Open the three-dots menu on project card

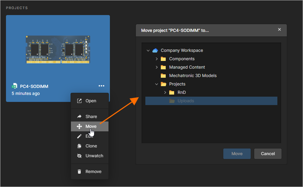click(x=101, y=86)
